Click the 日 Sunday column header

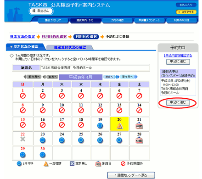22,84
